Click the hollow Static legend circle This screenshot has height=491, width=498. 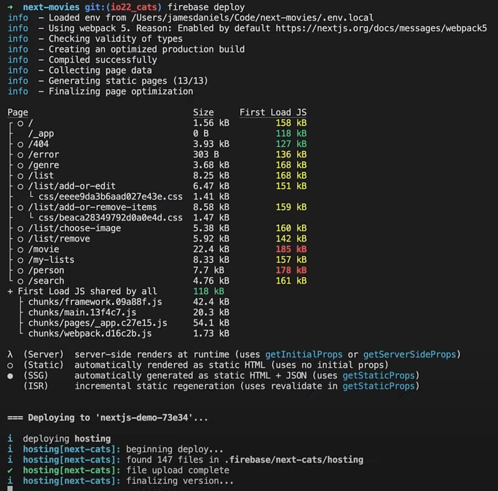click(x=10, y=365)
